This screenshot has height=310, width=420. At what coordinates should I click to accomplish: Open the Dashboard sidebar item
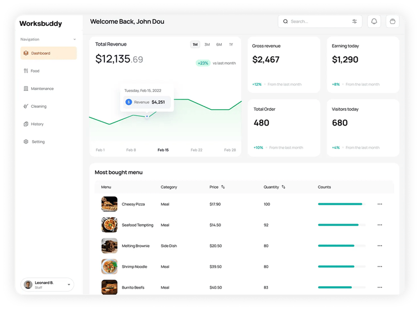point(49,53)
